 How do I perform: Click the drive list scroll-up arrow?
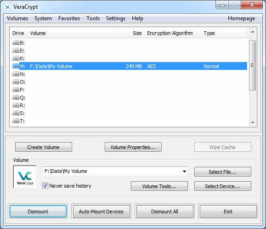click(x=253, y=32)
